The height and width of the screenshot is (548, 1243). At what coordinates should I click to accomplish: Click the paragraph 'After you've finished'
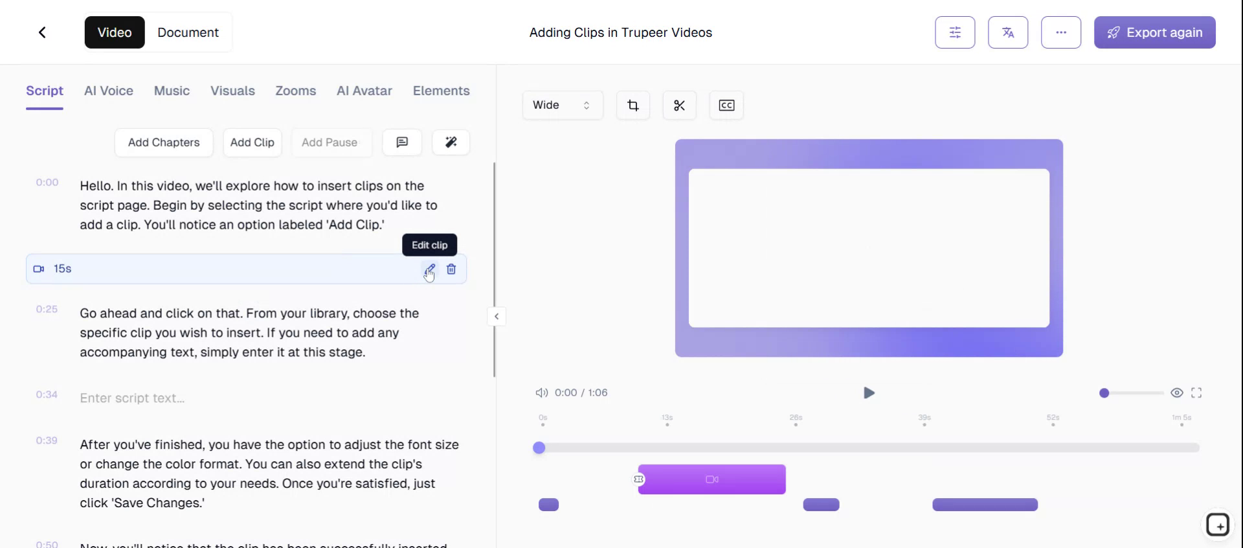pos(269,474)
